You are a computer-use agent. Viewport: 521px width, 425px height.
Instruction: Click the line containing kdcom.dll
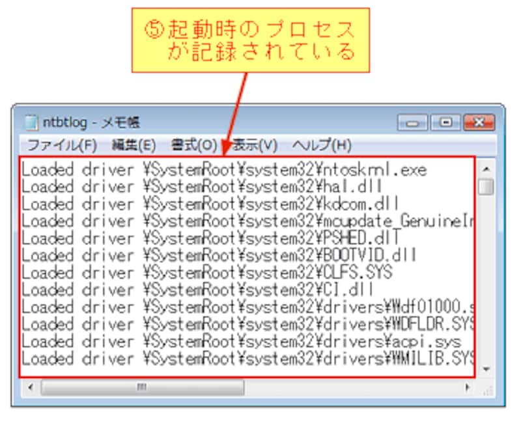[x=210, y=204]
